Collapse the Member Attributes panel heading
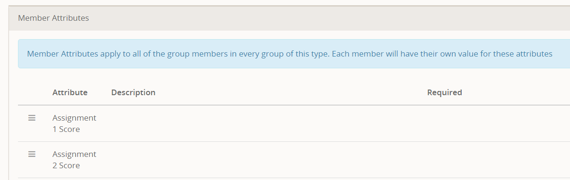Image resolution: width=570 pixels, height=180 pixels. (x=289, y=18)
